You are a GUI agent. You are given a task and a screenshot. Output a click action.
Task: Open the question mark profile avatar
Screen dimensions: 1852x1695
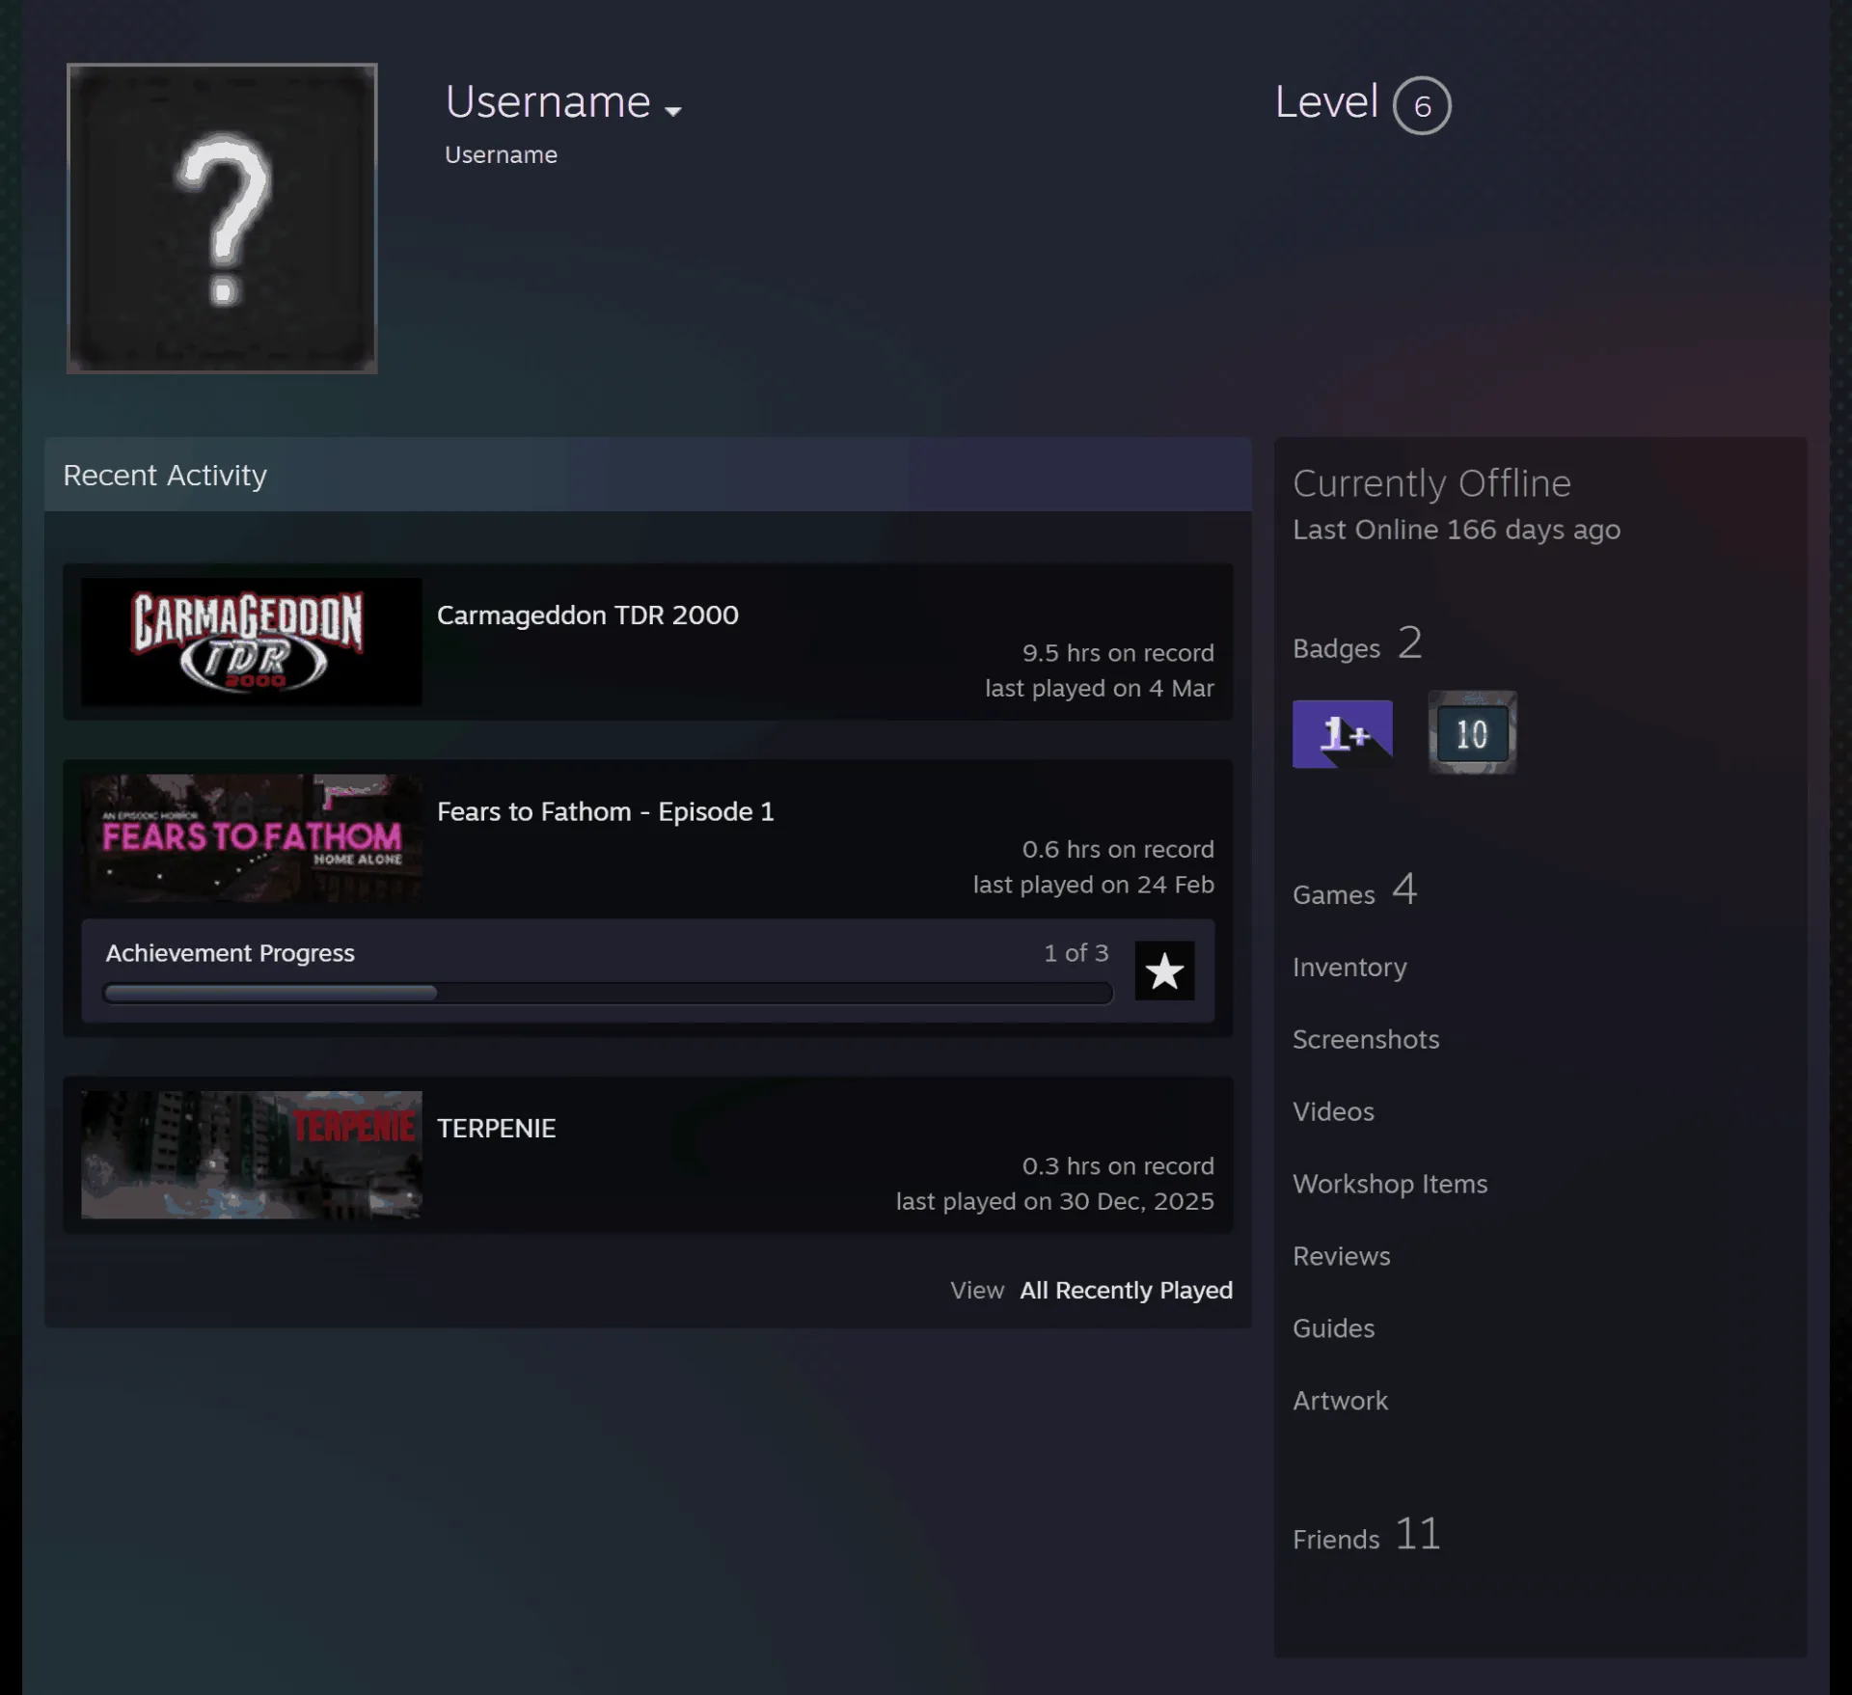222,218
